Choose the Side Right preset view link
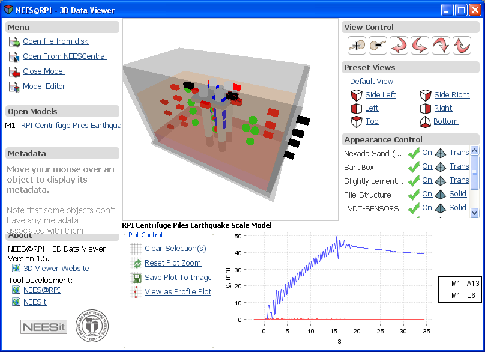 [452, 95]
